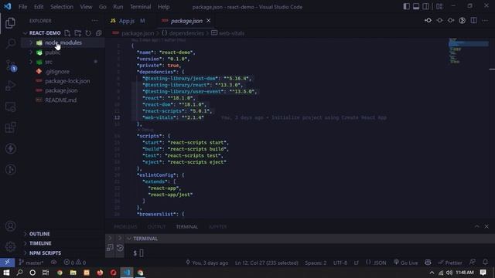This screenshot has height=278, width=495.
Task: Click LF end-of-line setting
Action: click(x=357, y=263)
